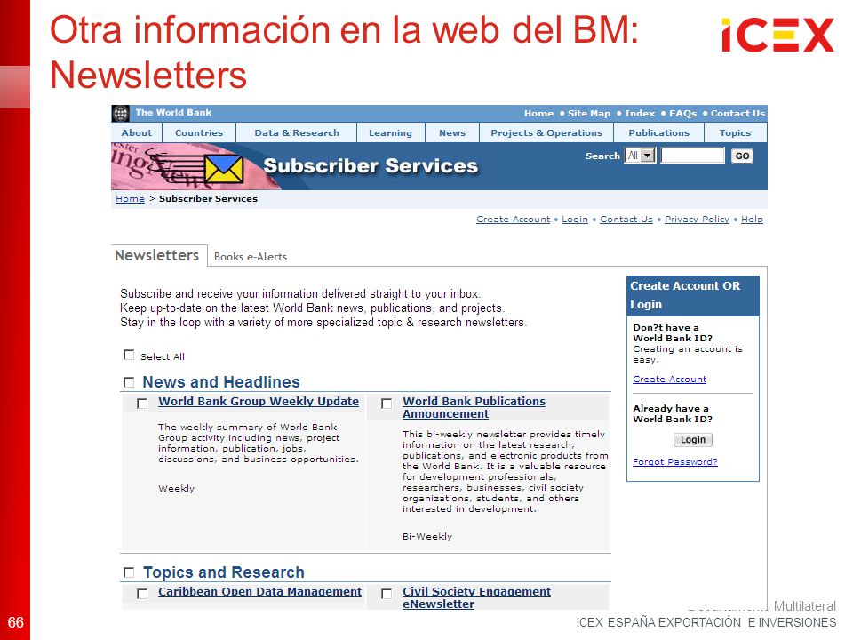Click into the search text field
The width and height of the screenshot is (853, 640).
pos(692,156)
